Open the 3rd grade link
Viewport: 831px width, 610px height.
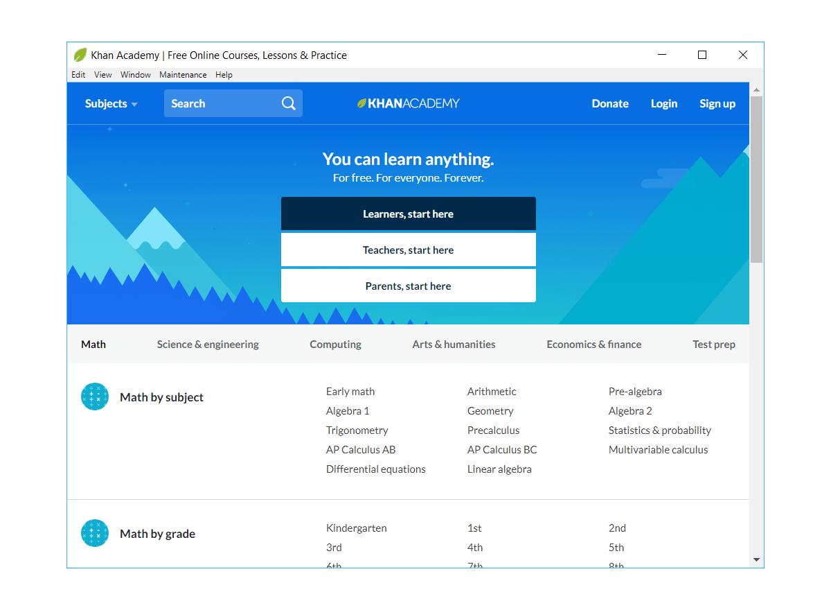(x=334, y=548)
